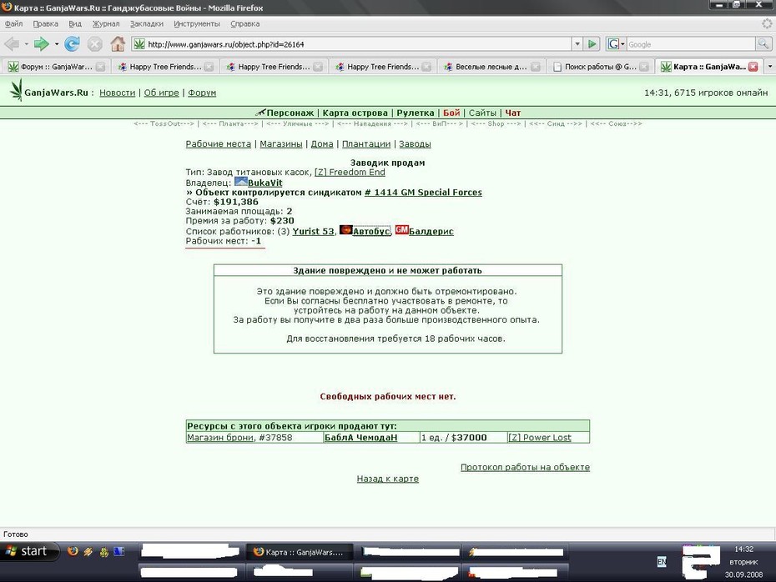Image resolution: width=776 pixels, height=582 pixels.
Task: Open the Сайты navigation link
Action: 482,113
